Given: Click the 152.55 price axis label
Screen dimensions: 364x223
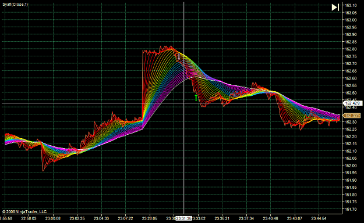Looking at the screenshot, I should pyautogui.click(x=351, y=86).
